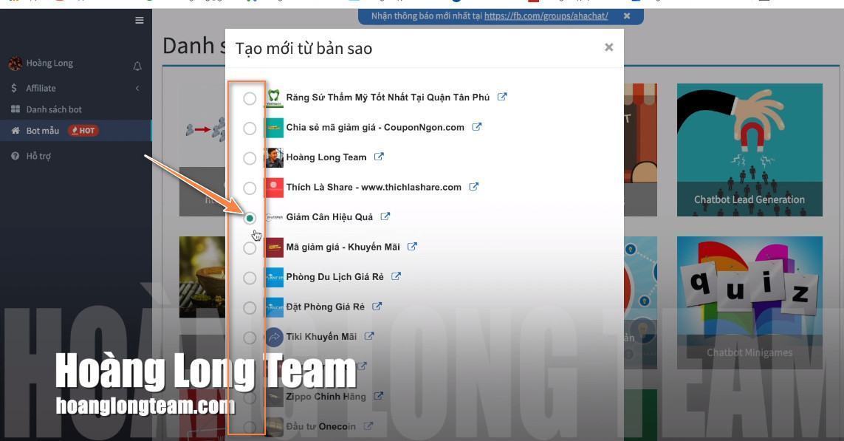Click Phòng Du Lịch Giá Rẻ logo
This screenshot has height=441, width=844.
274,277
